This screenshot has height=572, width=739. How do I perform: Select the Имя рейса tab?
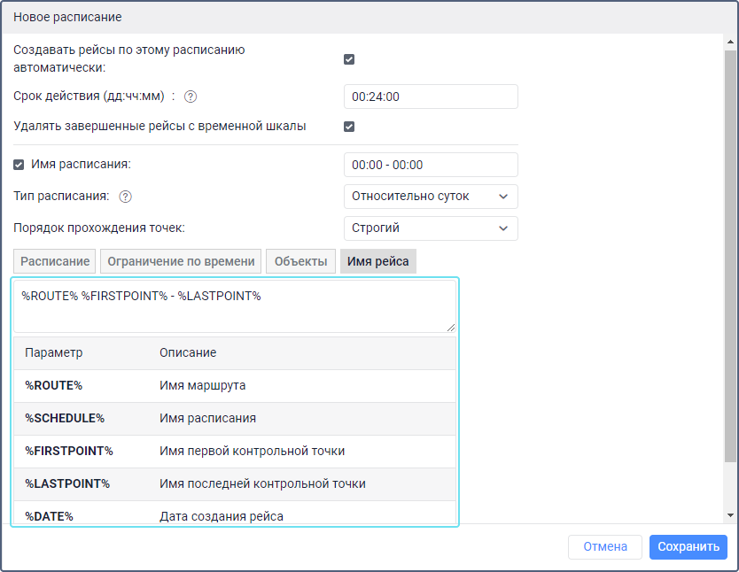(x=378, y=261)
